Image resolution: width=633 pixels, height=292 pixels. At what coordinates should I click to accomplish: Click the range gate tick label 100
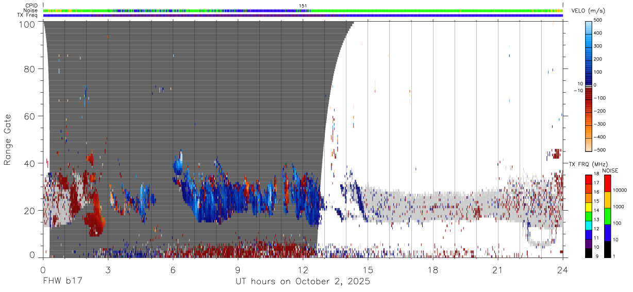[28, 24]
